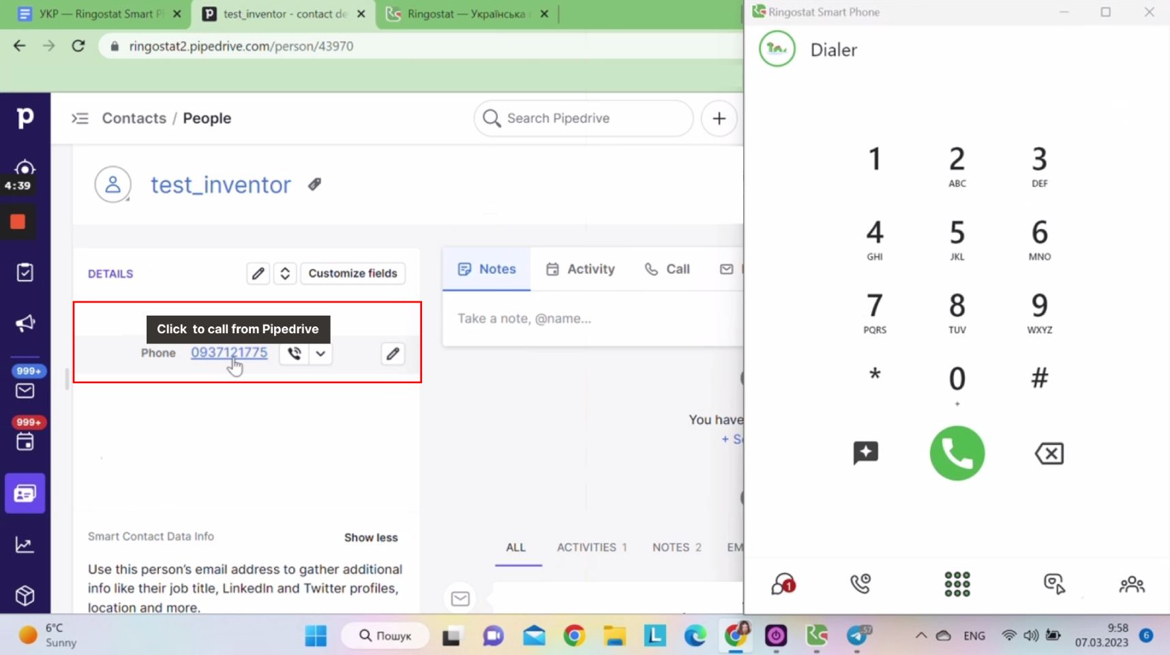1170x655 pixels.
Task: Click the test_inventor contact name
Action: click(x=221, y=185)
